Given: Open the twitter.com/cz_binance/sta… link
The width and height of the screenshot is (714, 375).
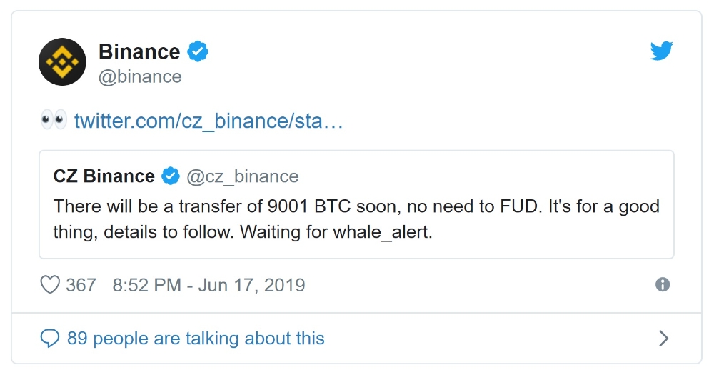Looking at the screenshot, I should [208, 121].
